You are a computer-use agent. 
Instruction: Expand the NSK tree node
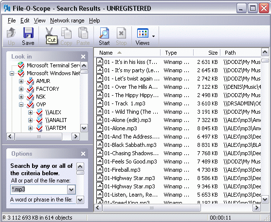tap(21, 97)
